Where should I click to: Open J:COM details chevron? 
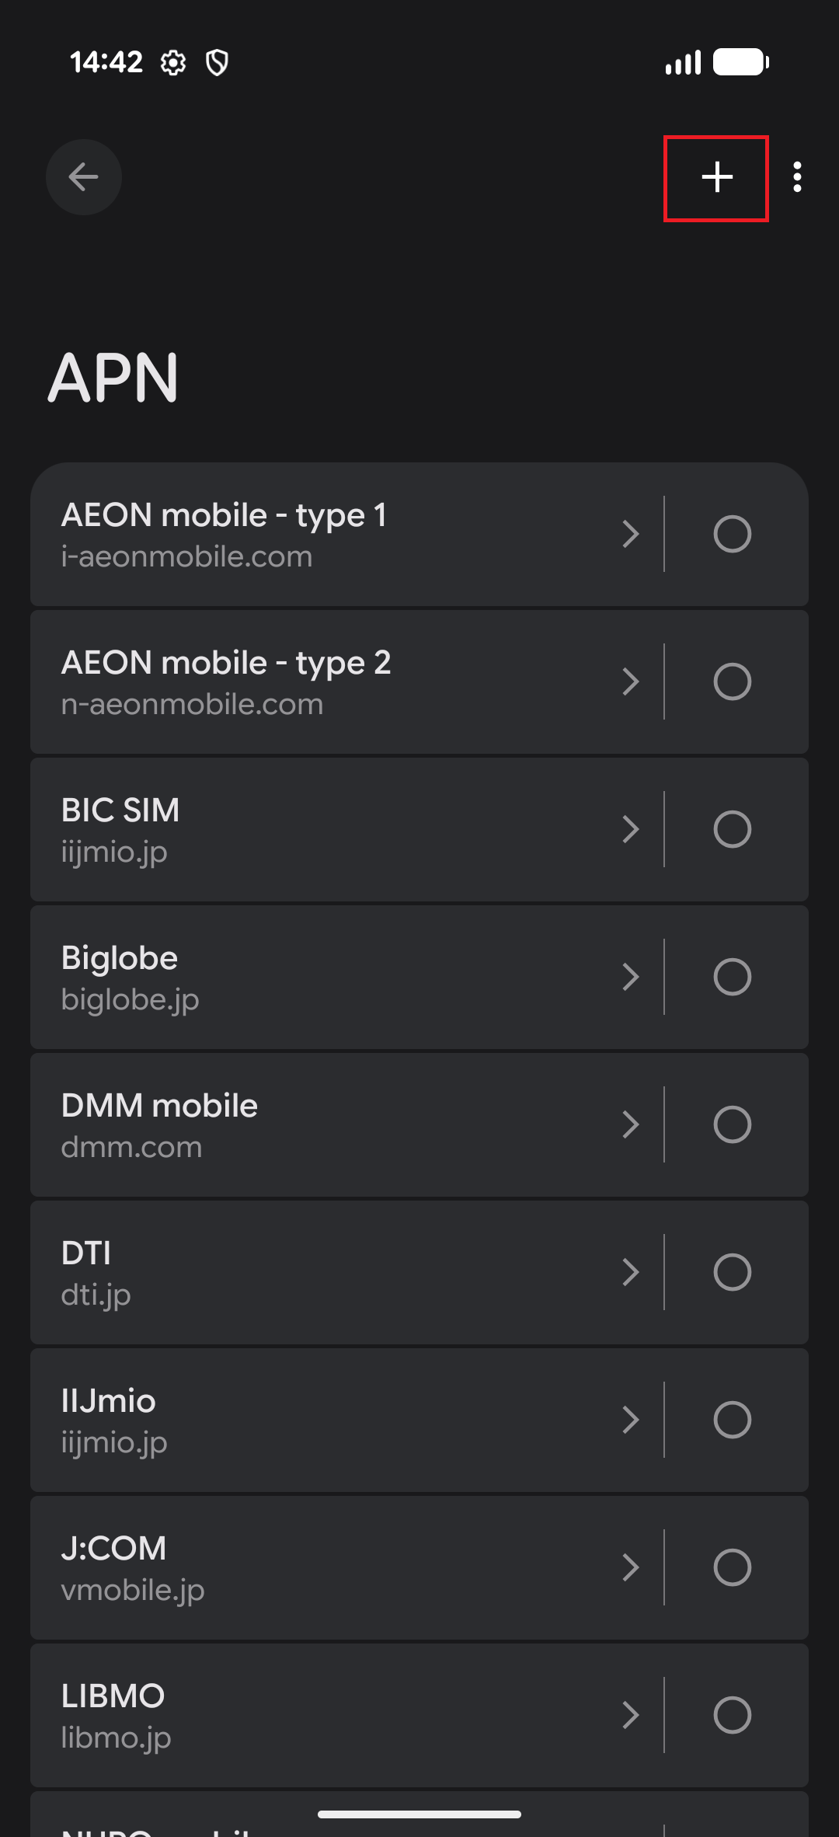pyautogui.click(x=631, y=1567)
